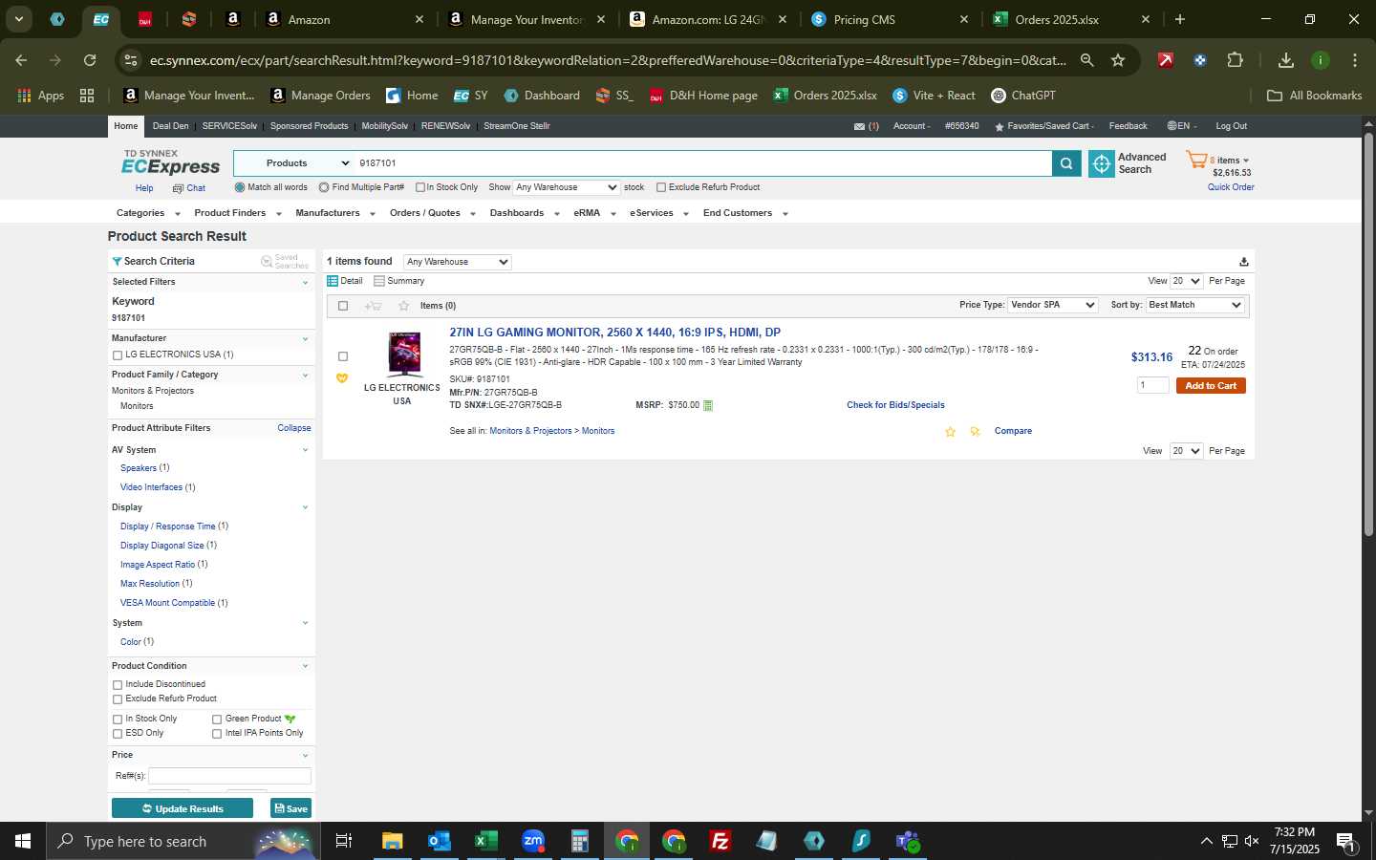
Task: Open Excel from the Windows taskbar
Action: tap(485, 841)
